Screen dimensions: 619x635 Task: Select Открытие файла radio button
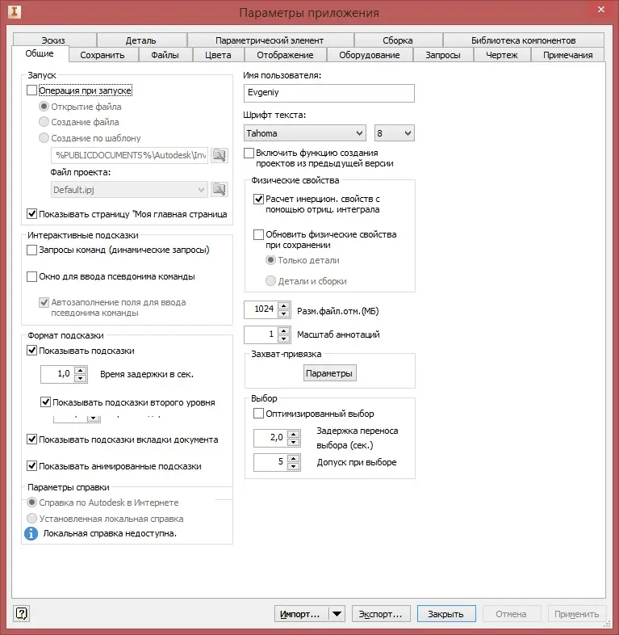pos(44,107)
